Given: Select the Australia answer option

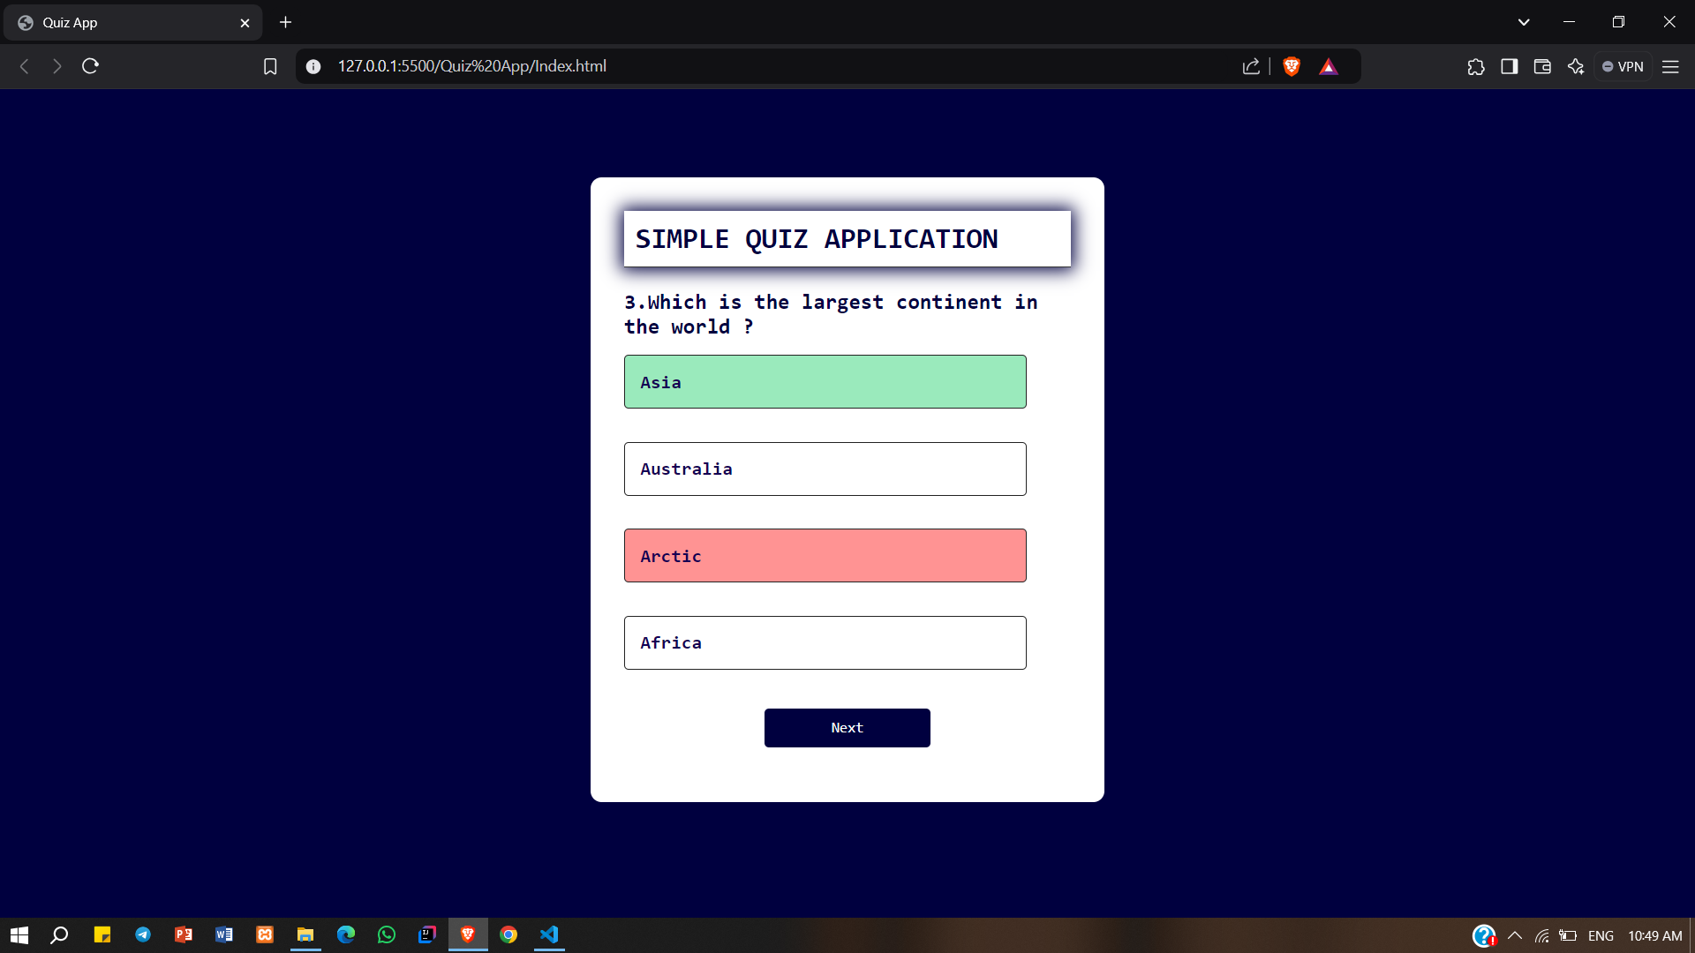Looking at the screenshot, I should (825, 469).
